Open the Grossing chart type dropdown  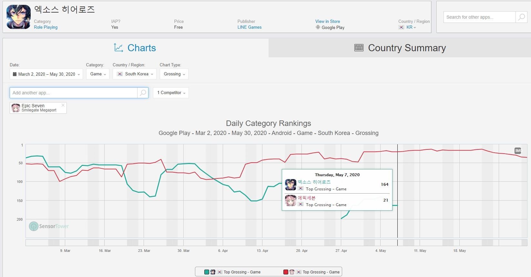point(174,74)
